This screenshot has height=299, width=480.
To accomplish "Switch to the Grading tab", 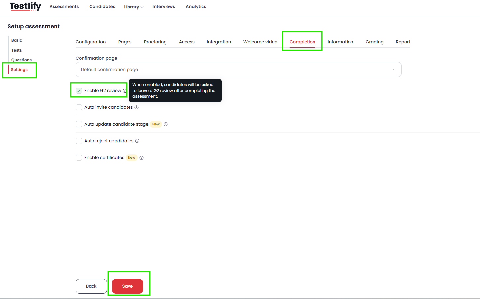I will pyautogui.click(x=374, y=42).
